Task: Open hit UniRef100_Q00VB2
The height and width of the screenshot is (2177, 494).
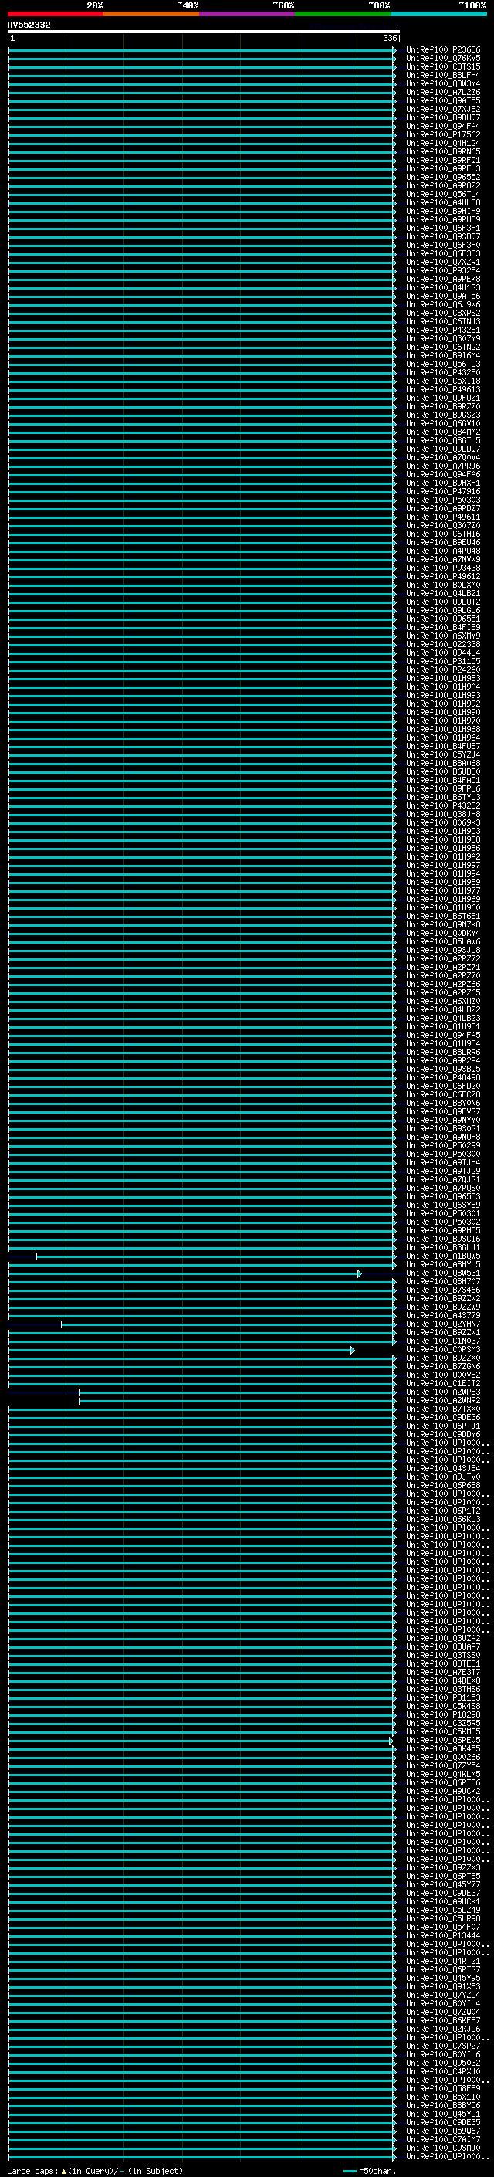Action: coord(443,1374)
